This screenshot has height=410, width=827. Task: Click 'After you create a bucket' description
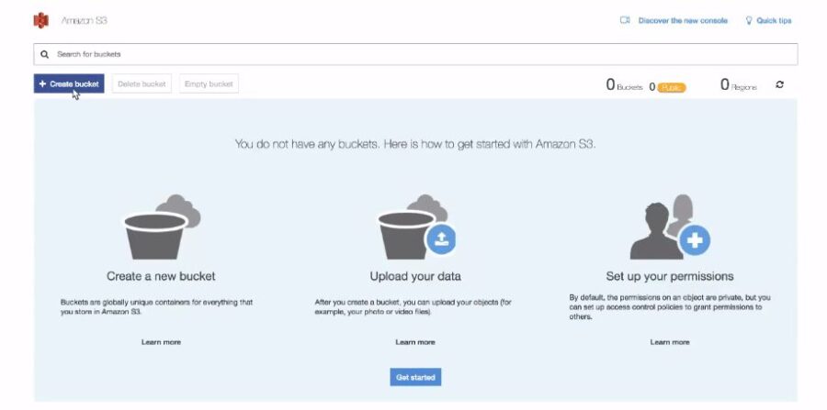point(413,307)
